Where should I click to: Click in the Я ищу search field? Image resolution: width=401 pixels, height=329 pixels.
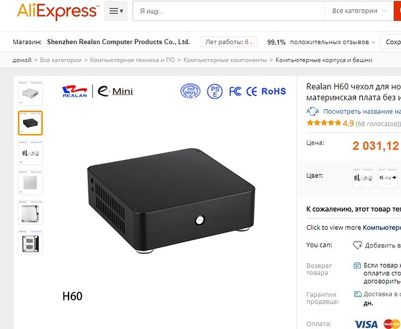point(229,11)
